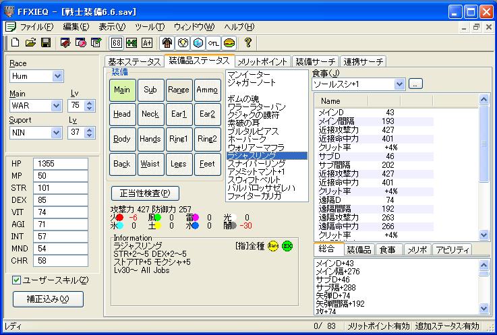Image resolution: width=497 pixels, height=335 pixels.
Task: Click the document icon left of the File menu
Action: pos(11,27)
